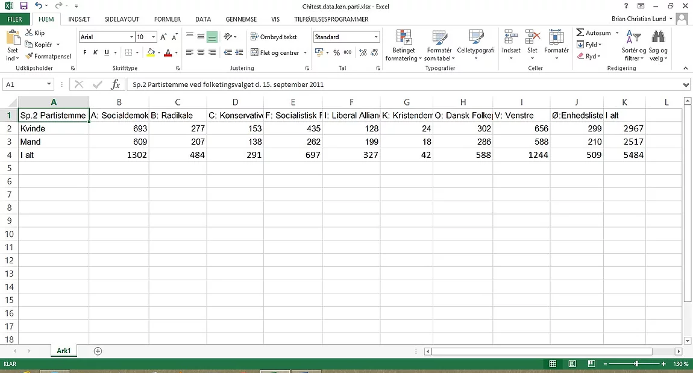Viewport: 693px width, 373px height.
Task: Expand the Name Box dropdown
Action: point(49,84)
